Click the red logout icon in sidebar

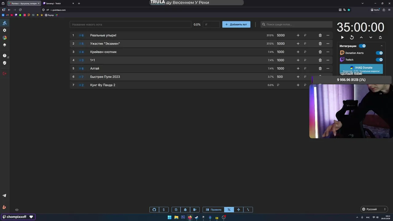point(5,73)
